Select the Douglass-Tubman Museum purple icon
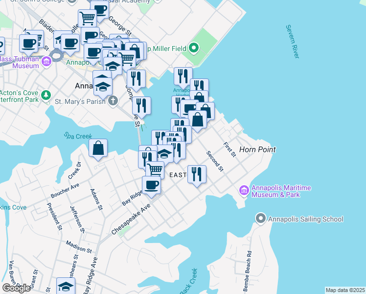Viewport: 366px width, 294px height. click(46, 62)
